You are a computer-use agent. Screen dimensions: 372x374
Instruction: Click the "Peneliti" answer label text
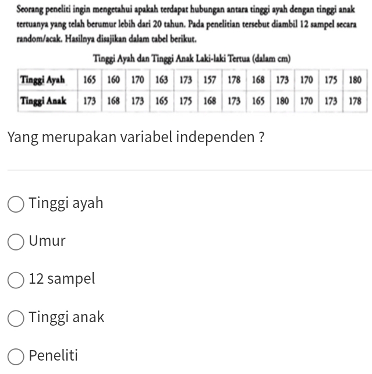(x=53, y=355)
